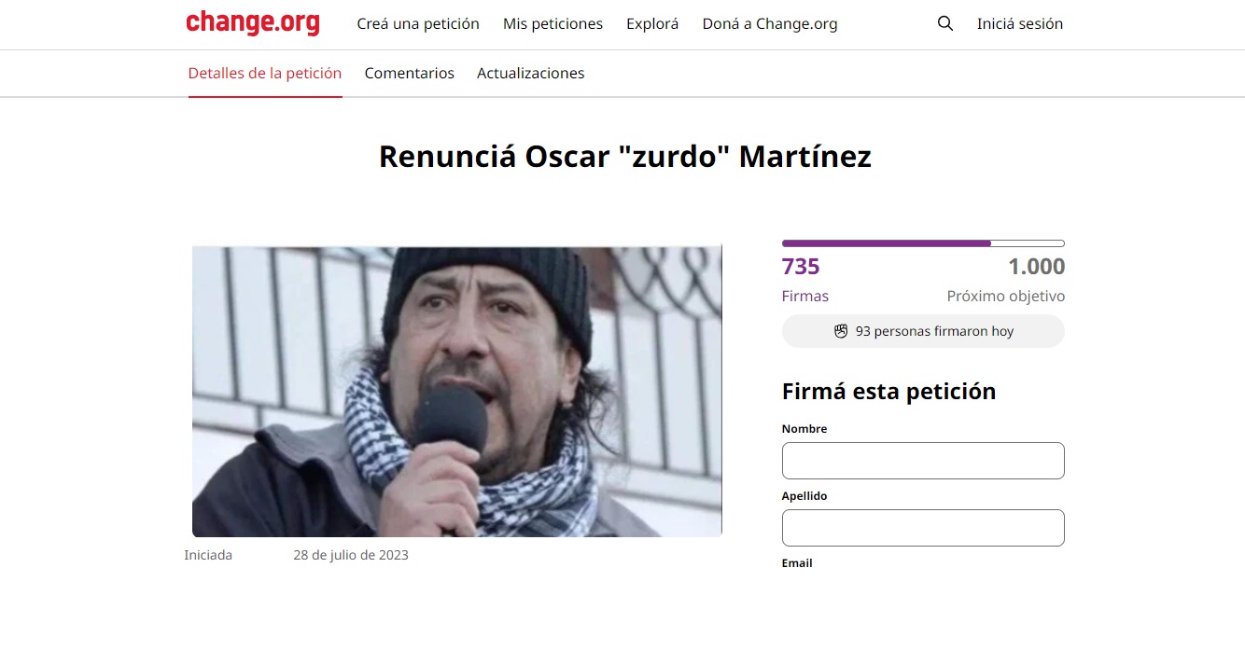Click the fist icon beside 93 personas
This screenshot has height=651, width=1245.
[x=841, y=331]
